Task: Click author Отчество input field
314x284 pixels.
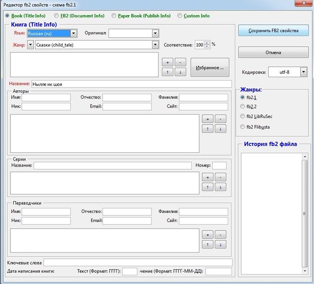Action: (127, 98)
